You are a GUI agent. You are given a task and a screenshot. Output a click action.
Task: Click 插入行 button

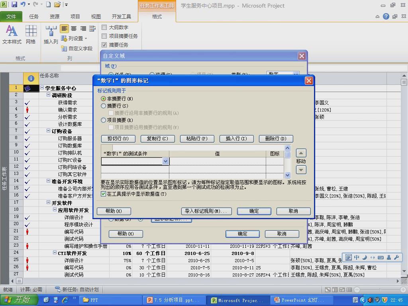(236, 139)
